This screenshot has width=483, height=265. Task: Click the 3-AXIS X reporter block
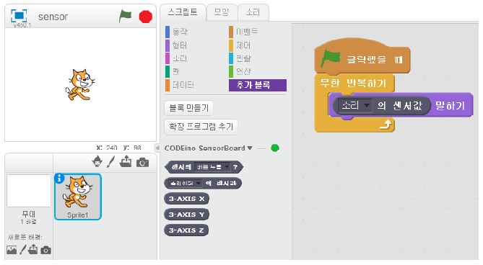[x=187, y=199]
